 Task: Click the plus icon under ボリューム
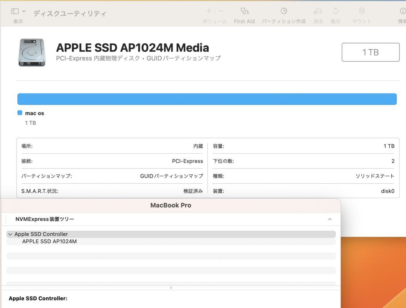(x=208, y=11)
